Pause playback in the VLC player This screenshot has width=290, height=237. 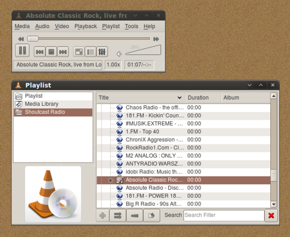[x=22, y=50]
